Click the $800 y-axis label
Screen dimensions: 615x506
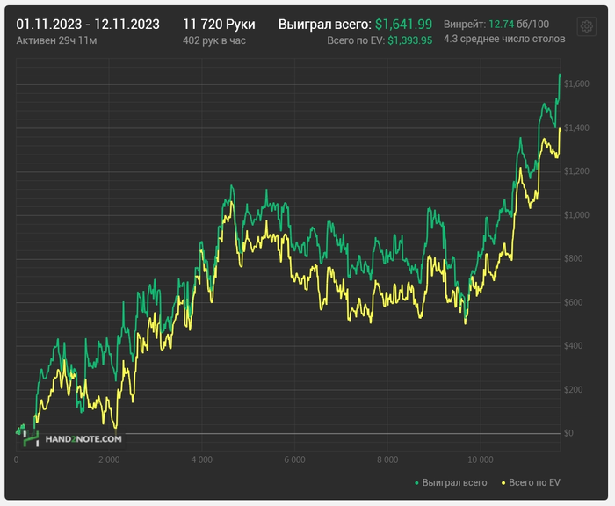573,258
